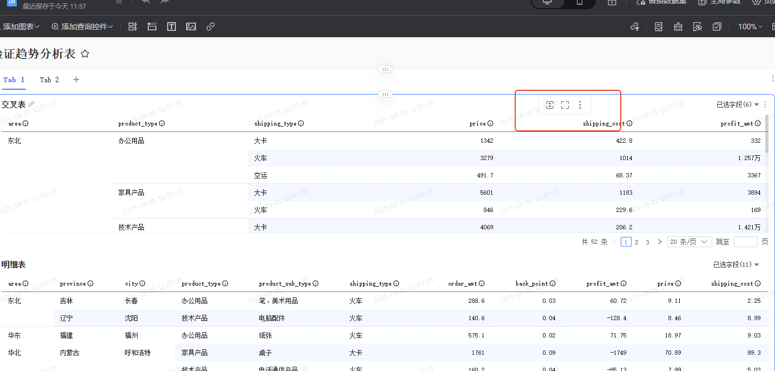This screenshot has height=371, width=775.
Task: Switch to Tab 2
Action: point(49,79)
